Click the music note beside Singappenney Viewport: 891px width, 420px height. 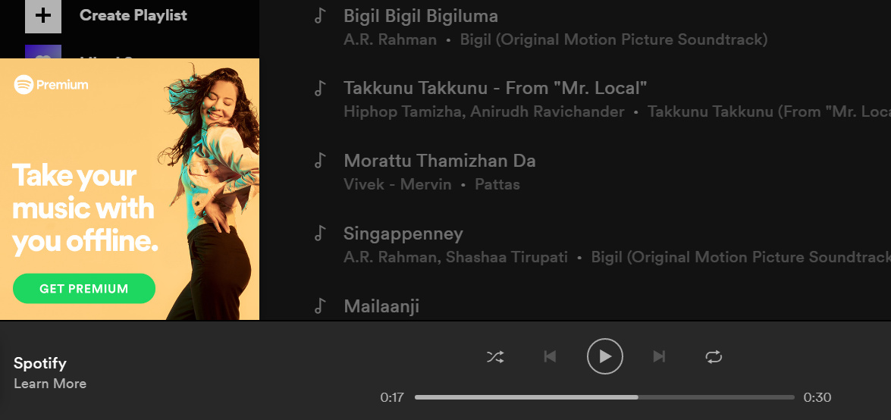click(321, 234)
